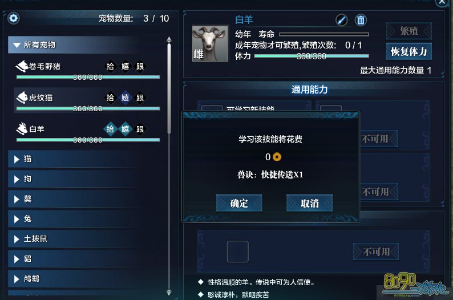The height and width of the screenshot is (300, 453).
Task: Click the 体力 stamina bar of 白羊
Action: tap(312, 56)
